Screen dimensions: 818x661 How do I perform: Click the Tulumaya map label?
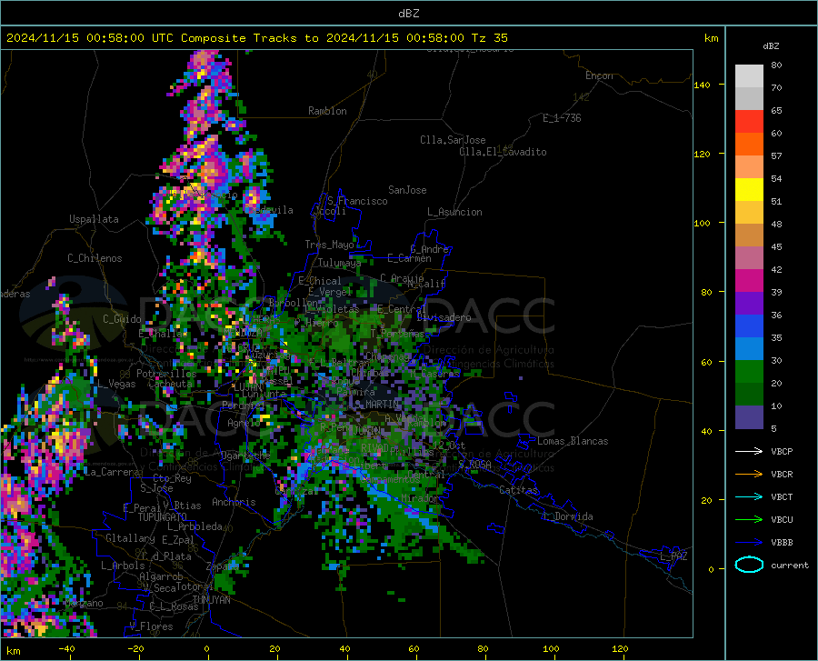tap(339, 263)
